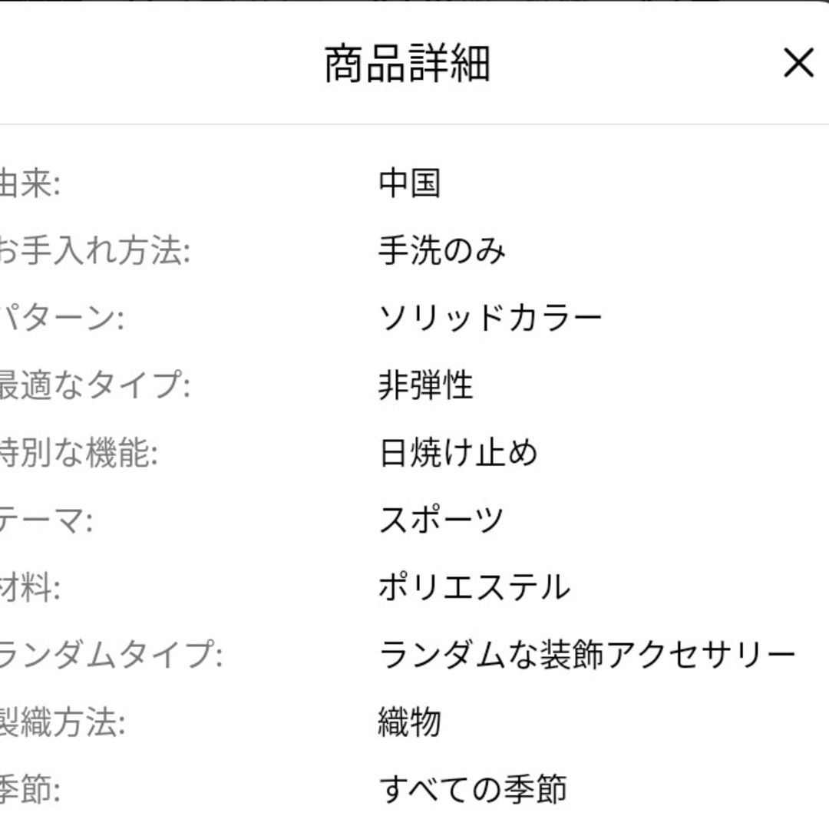This screenshot has width=829, height=829.
Task: Select the ソリッドカラー pattern value
Action: [x=490, y=318]
